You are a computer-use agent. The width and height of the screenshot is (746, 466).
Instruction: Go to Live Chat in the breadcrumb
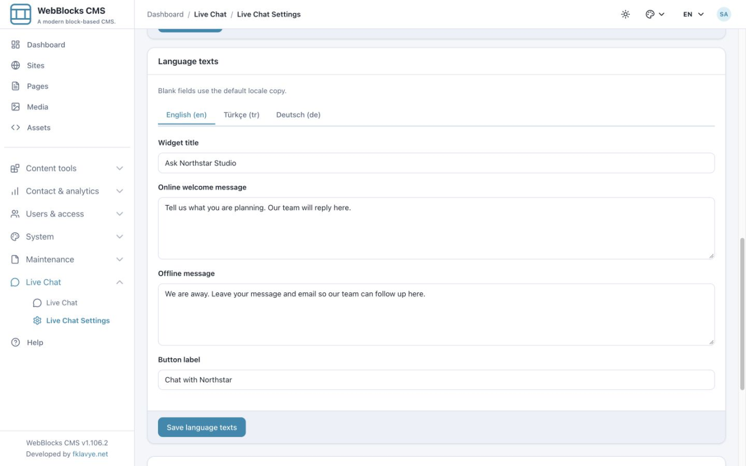210,15
